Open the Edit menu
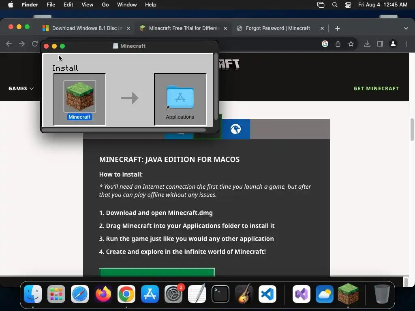The height and width of the screenshot is (311, 415). click(x=68, y=5)
